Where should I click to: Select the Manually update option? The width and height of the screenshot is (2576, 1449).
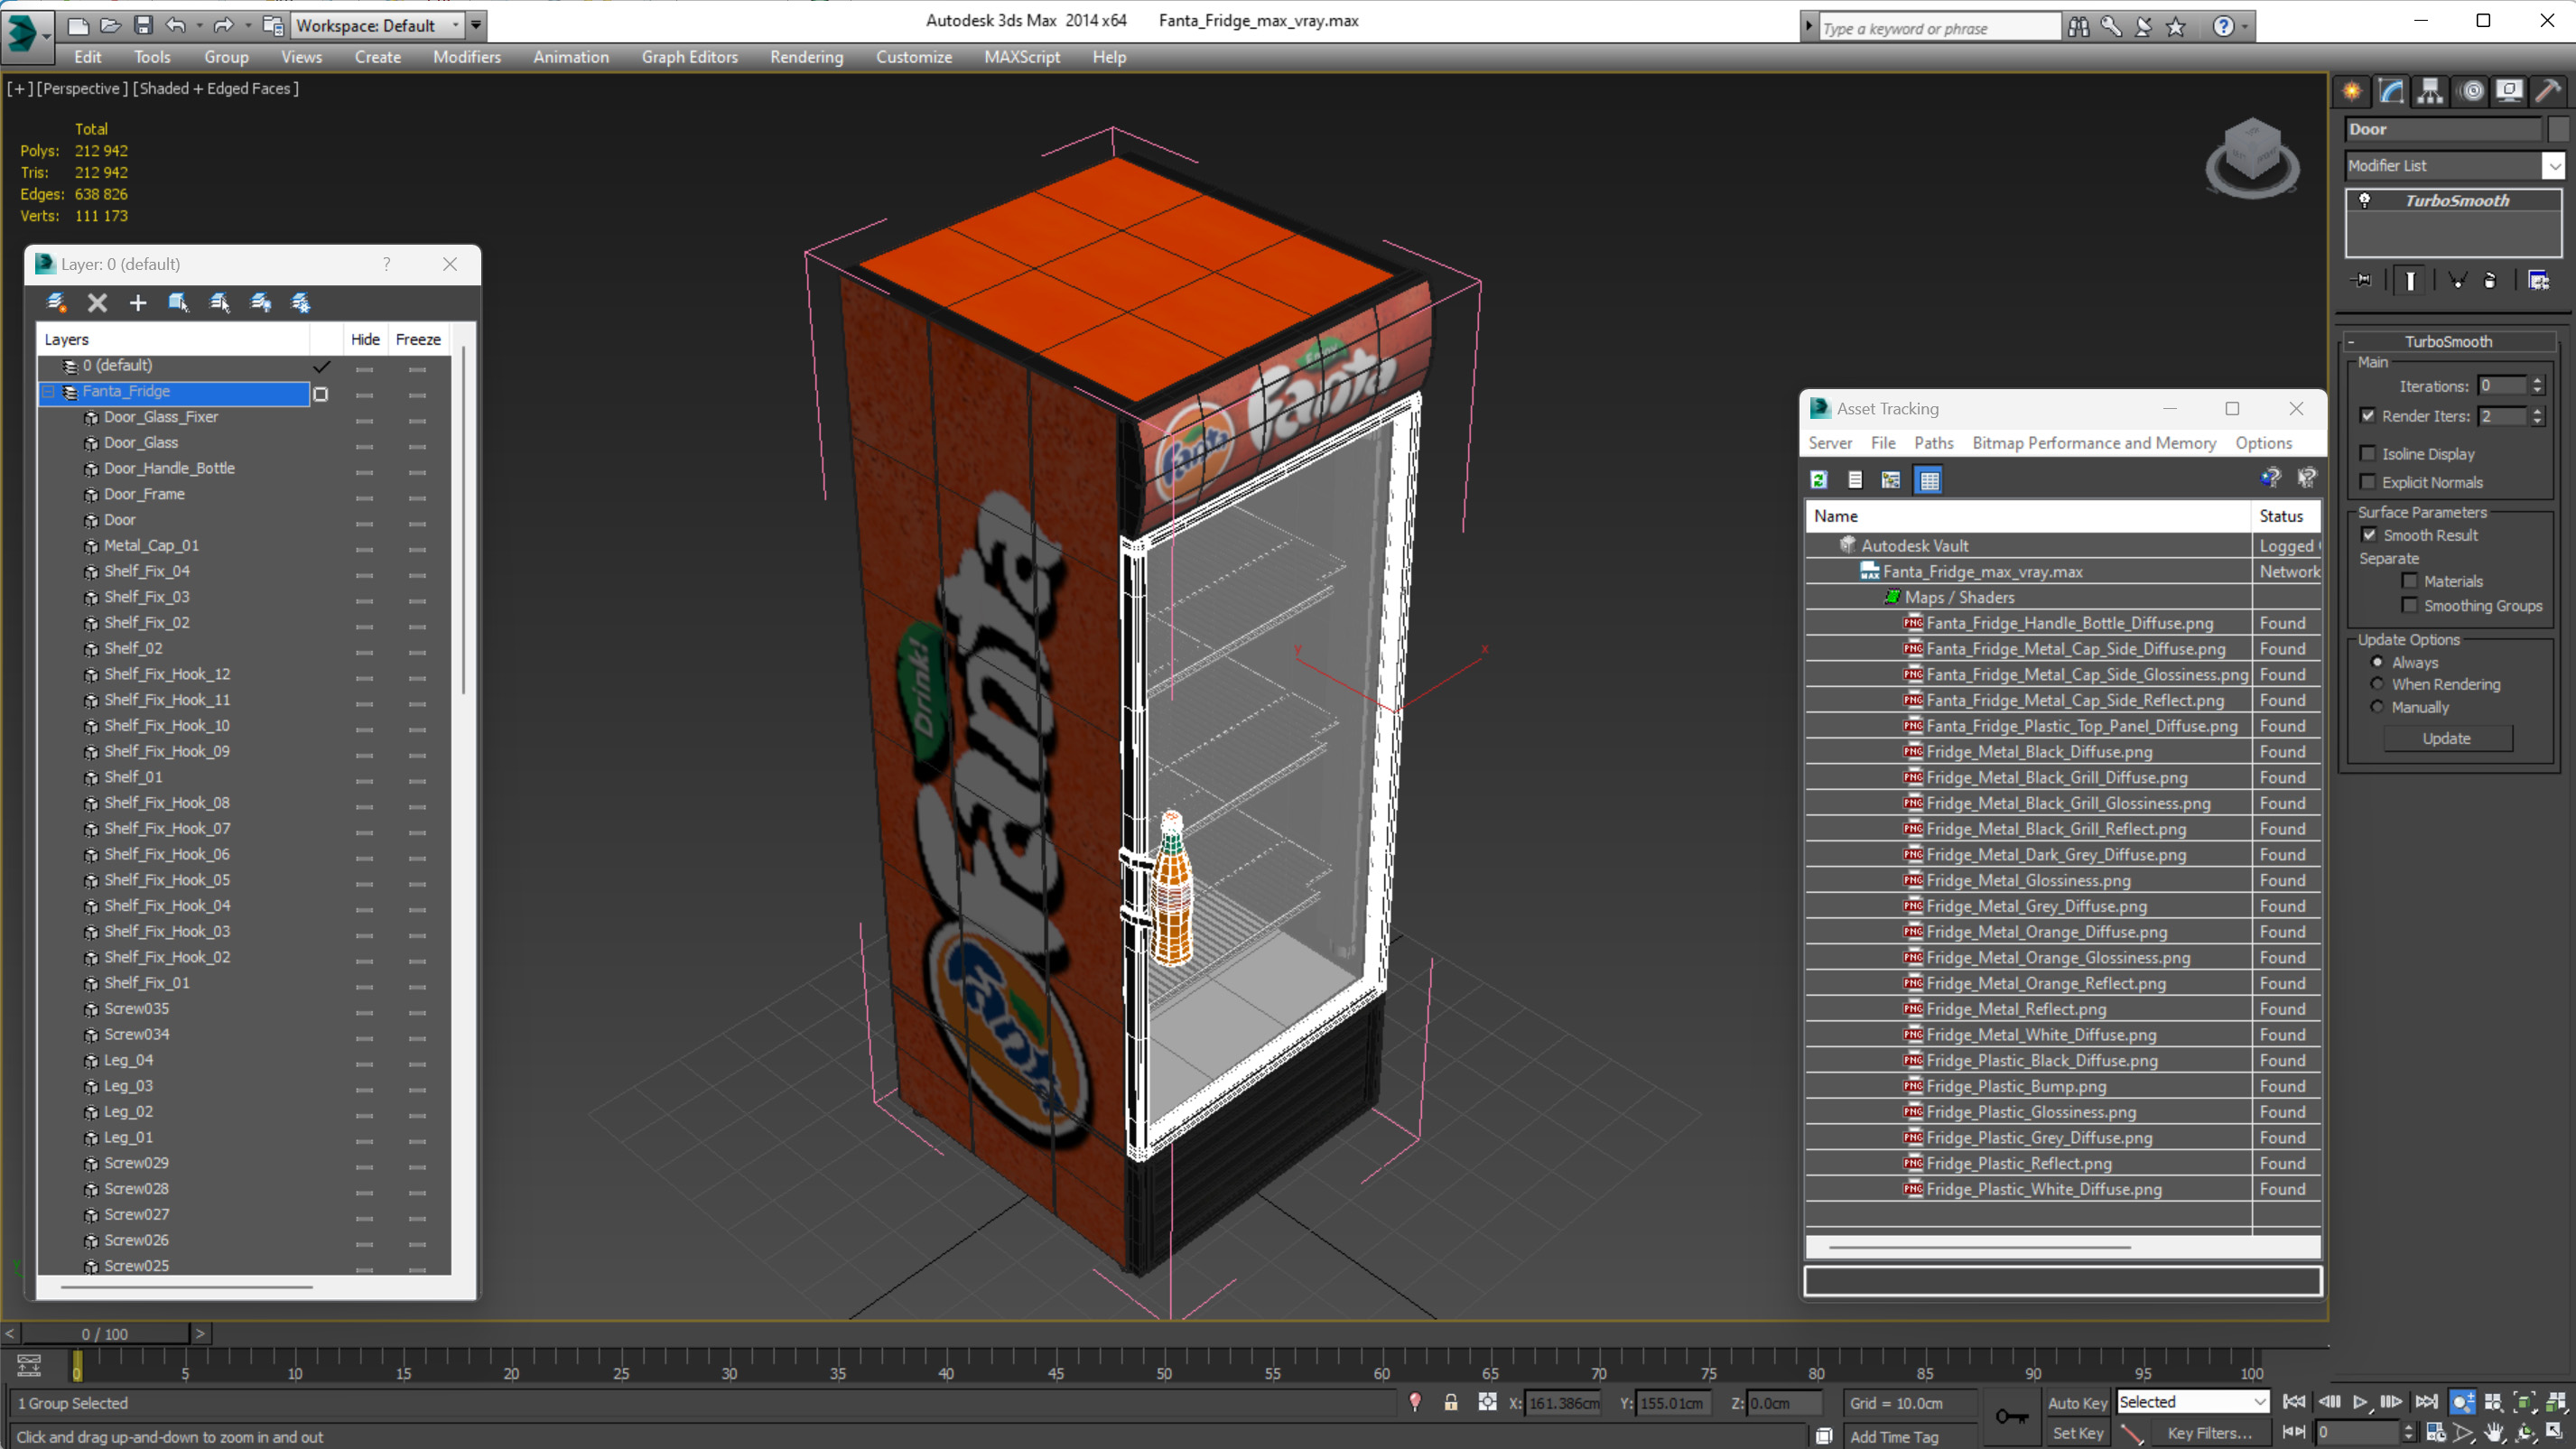pos(2377,707)
